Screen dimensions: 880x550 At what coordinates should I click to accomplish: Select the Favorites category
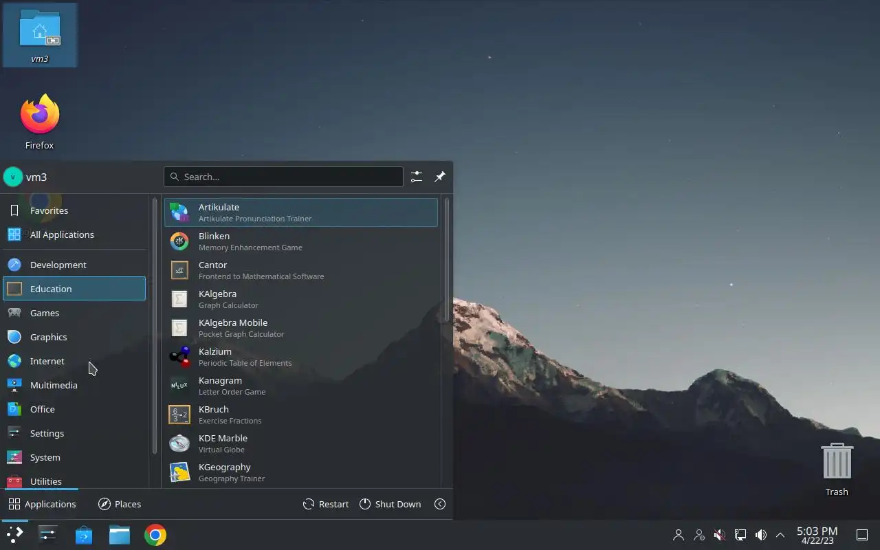pos(74,210)
